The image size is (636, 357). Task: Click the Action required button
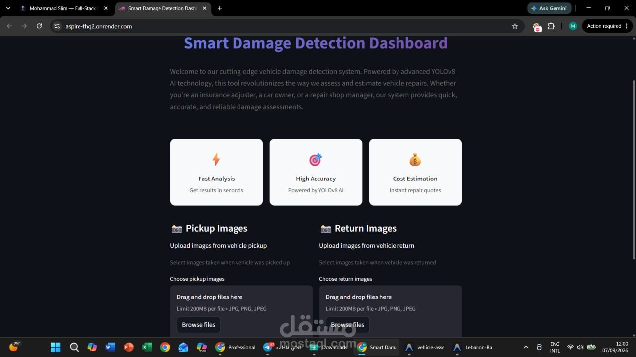[607, 26]
